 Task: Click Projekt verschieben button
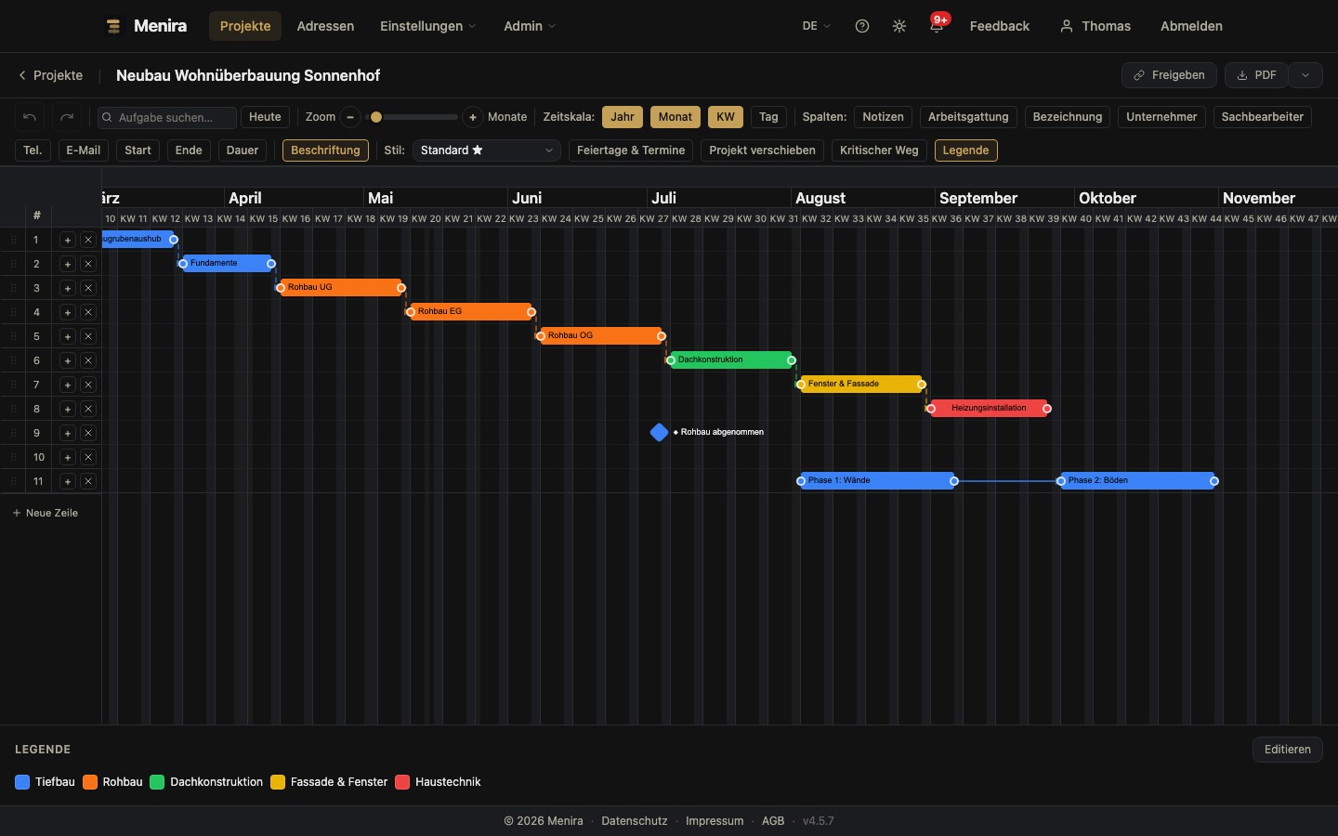click(x=762, y=150)
